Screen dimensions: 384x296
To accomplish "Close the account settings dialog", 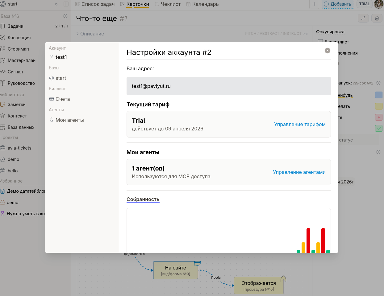I will coord(328,51).
